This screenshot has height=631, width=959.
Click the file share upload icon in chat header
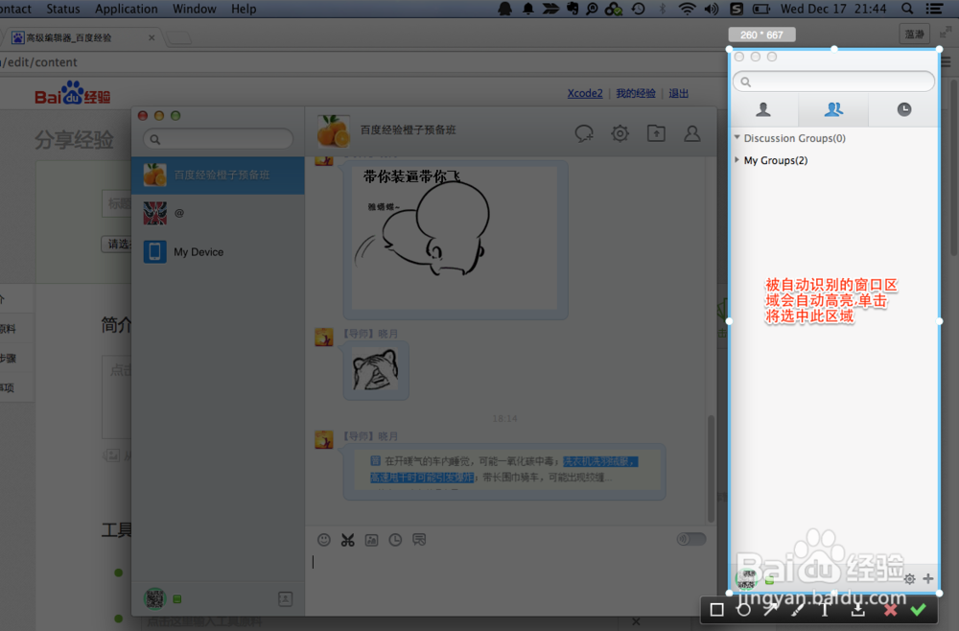coord(656,133)
